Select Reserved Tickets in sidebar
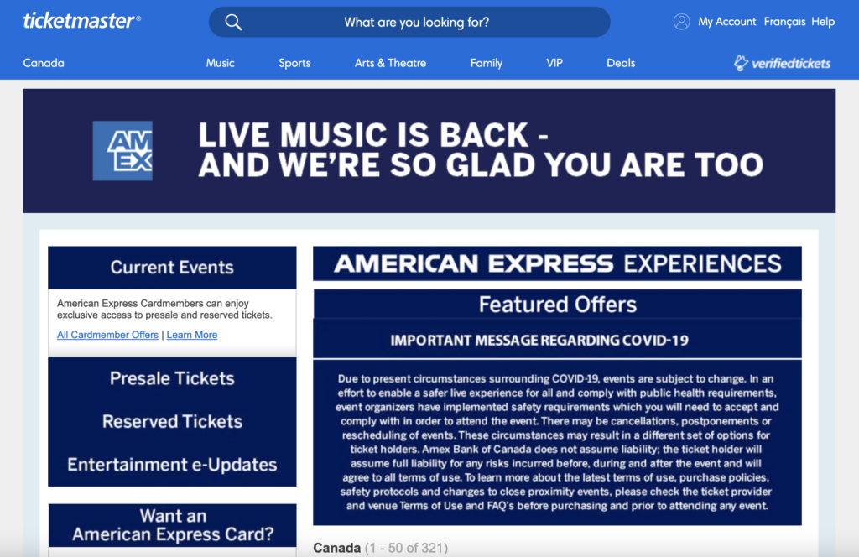 tap(172, 421)
